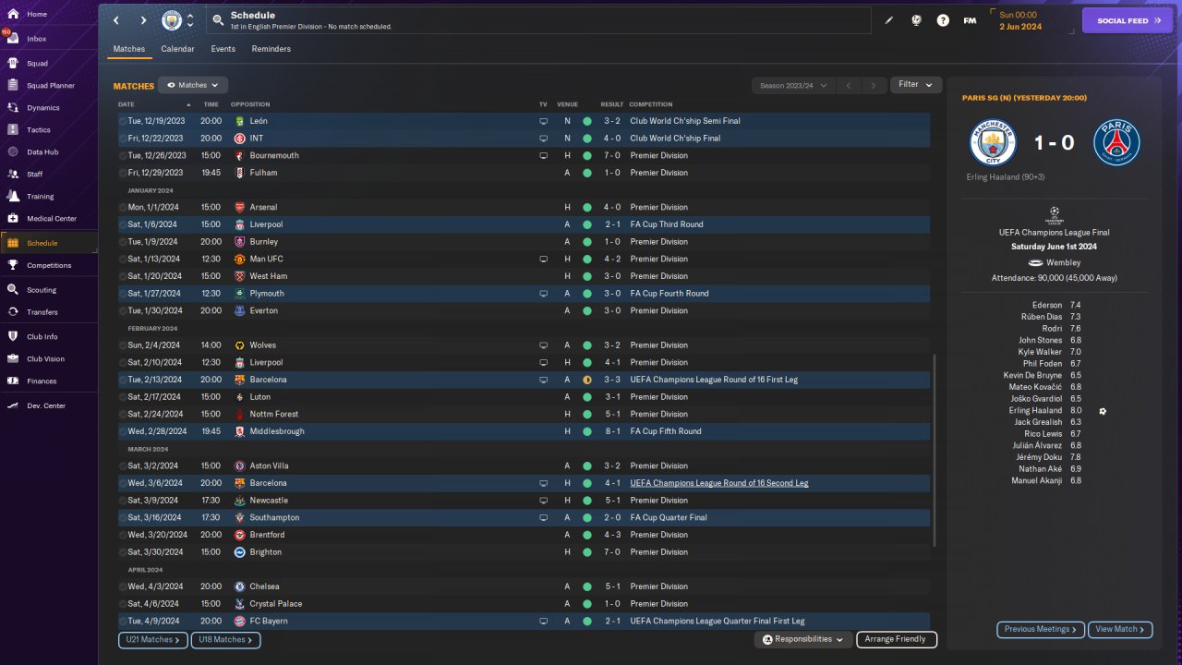
Task: Open the Tactics screen
Action: (x=39, y=130)
